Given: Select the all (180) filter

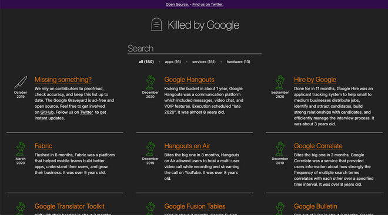Looking at the screenshot, I should pos(146,62).
